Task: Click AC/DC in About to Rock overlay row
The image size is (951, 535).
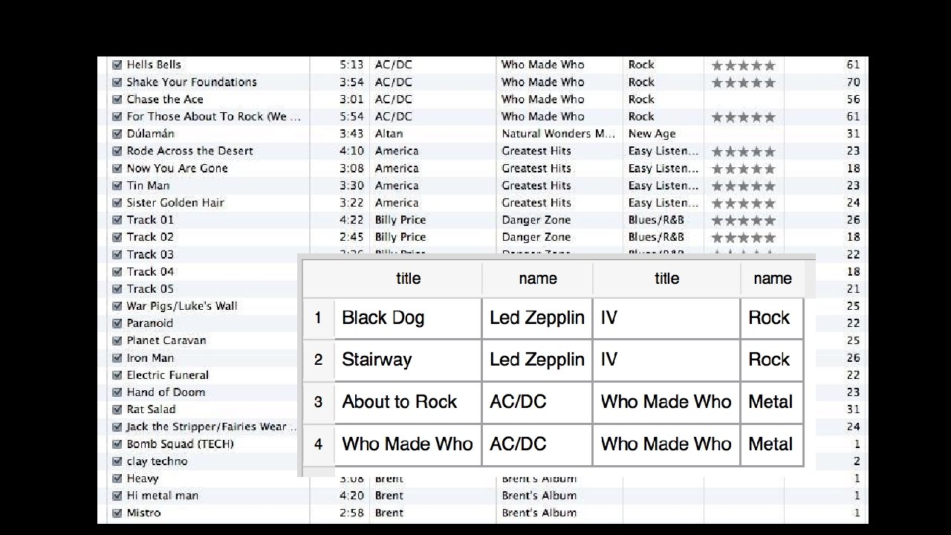Action: tap(537, 402)
